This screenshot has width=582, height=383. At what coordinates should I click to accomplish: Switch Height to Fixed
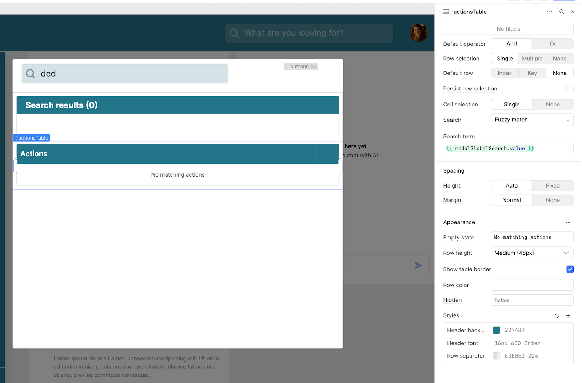click(553, 186)
